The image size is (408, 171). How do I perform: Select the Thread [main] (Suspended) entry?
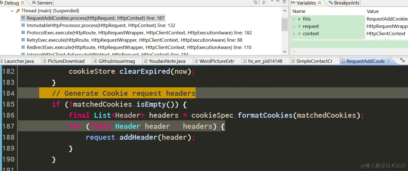[50, 11]
